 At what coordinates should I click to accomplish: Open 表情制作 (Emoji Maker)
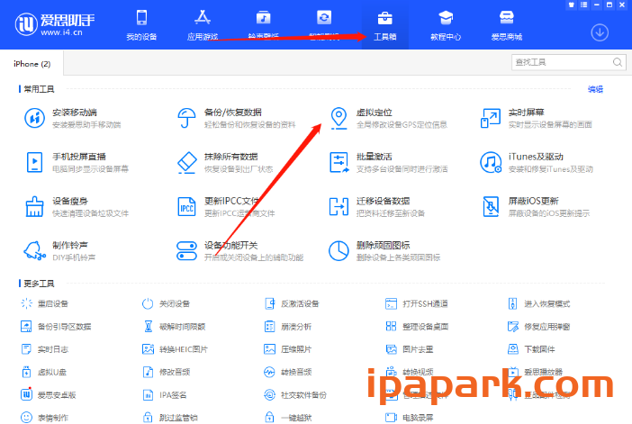click(x=44, y=417)
